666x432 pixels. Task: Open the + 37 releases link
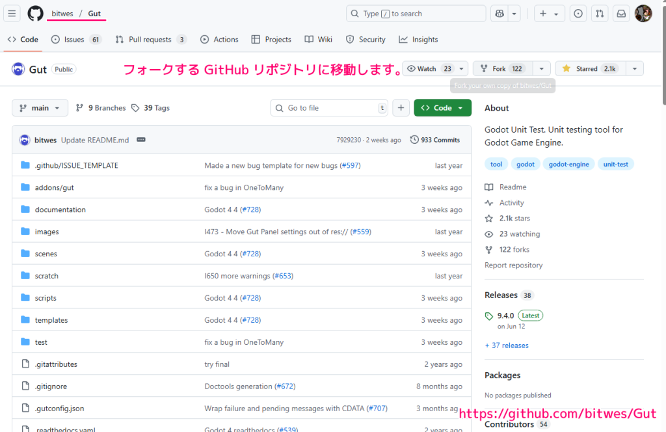pos(507,345)
